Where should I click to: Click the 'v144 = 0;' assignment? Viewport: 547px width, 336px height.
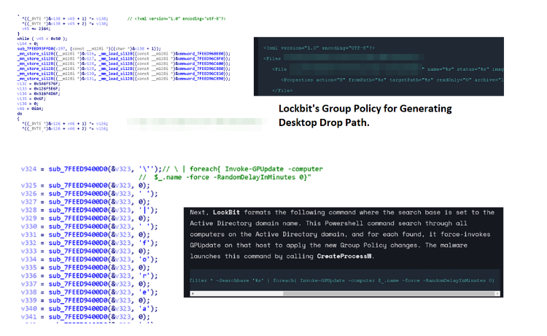coord(28,44)
